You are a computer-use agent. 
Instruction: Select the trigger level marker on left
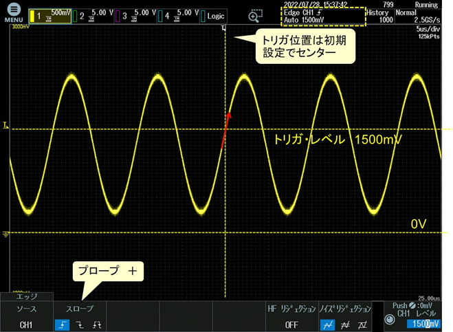(5, 125)
